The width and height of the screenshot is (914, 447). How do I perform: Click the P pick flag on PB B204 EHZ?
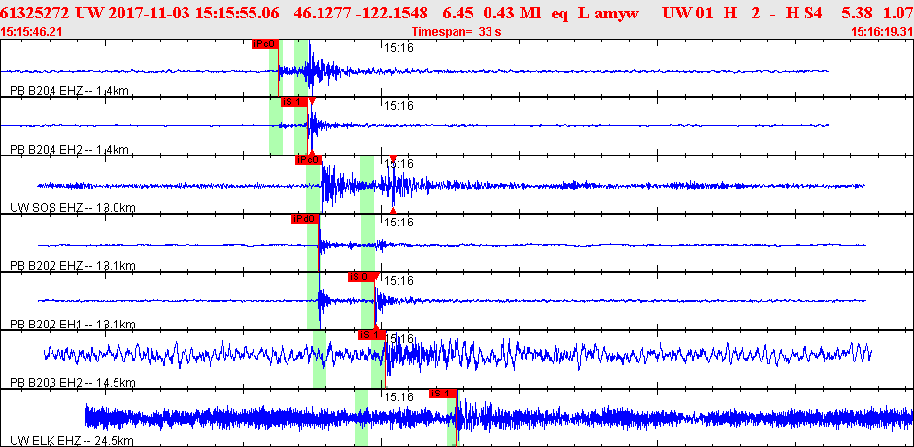pyautogui.click(x=264, y=44)
